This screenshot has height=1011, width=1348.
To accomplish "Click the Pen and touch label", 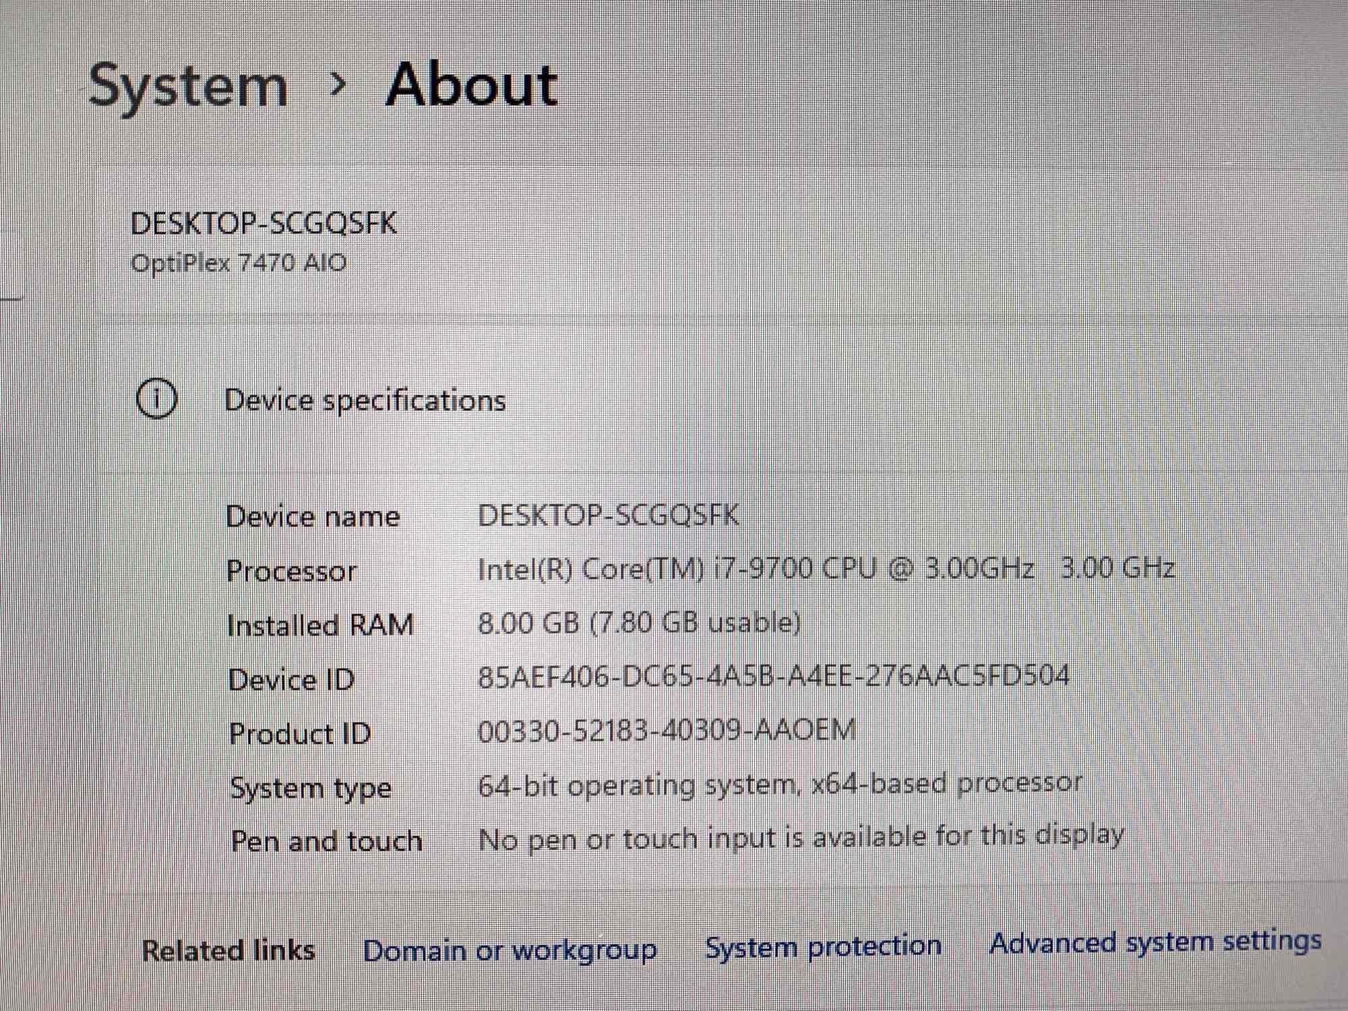I will click(x=327, y=842).
